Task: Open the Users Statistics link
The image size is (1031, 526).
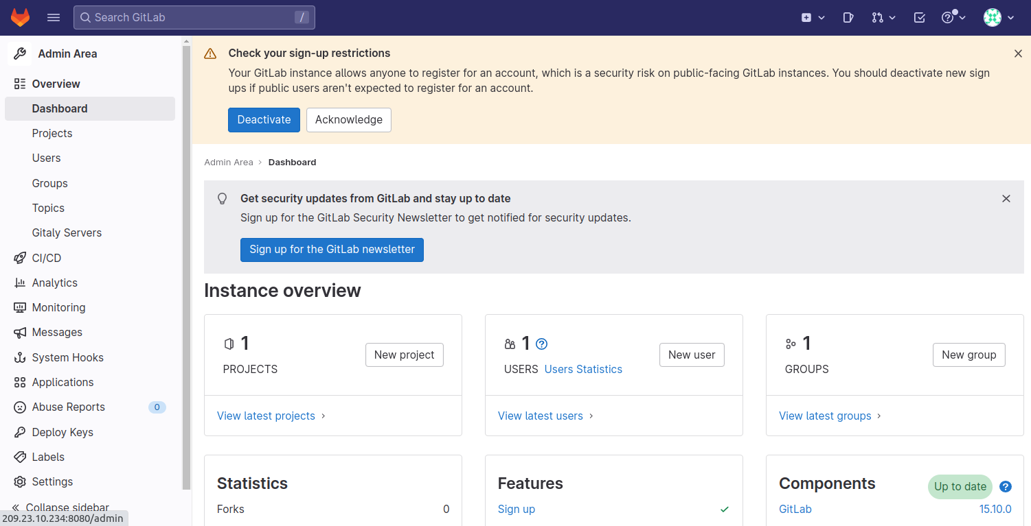Action: pyautogui.click(x=583, y=369)
